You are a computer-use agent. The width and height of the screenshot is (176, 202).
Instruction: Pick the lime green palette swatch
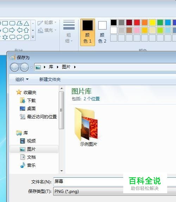(160, 30)
